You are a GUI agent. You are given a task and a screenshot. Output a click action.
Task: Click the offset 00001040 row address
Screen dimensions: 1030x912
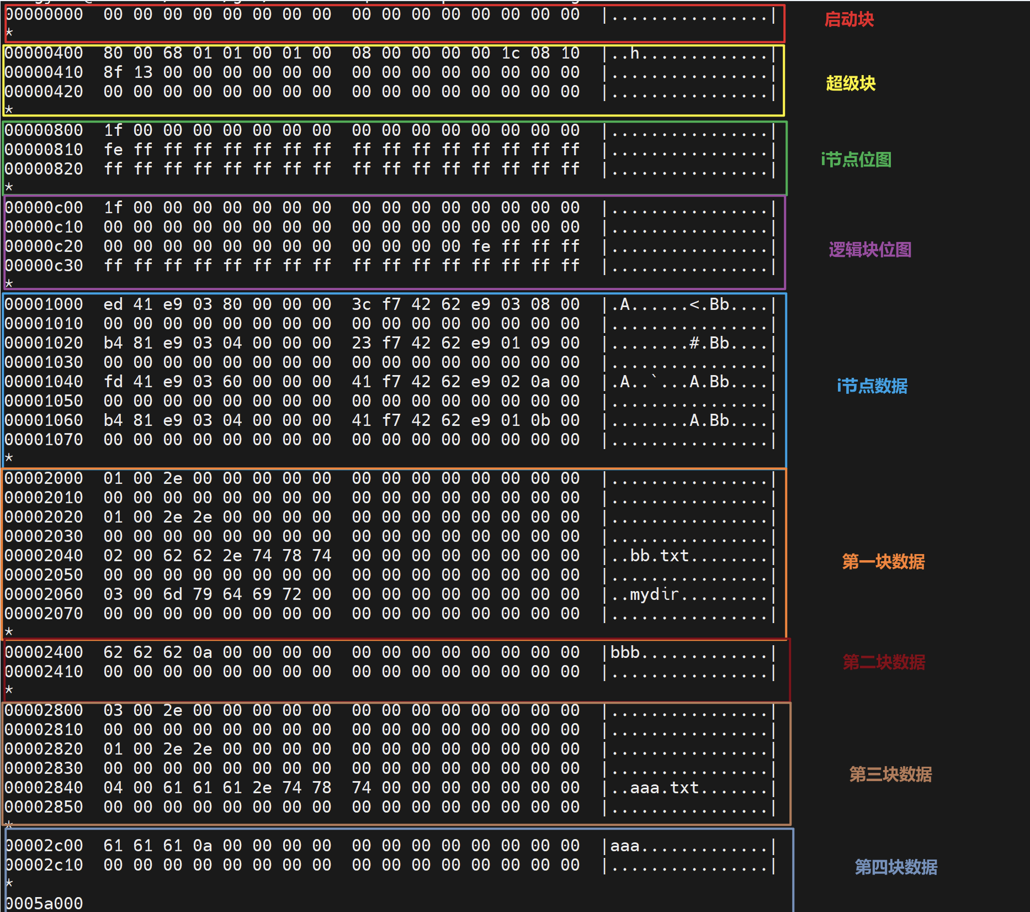[x=44, y=382]
